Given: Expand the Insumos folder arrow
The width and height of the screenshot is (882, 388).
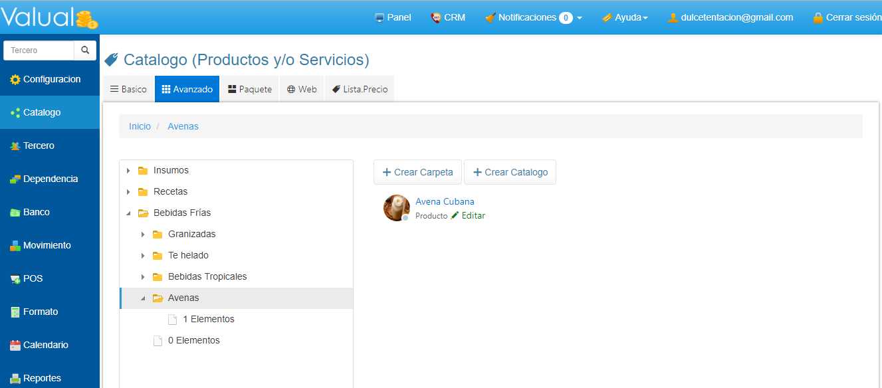Looking at the screenshot, I should (128, 171).
